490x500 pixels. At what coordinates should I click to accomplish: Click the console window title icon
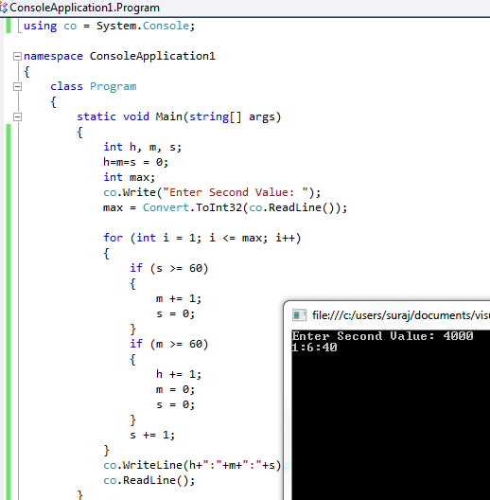tap(299, 315)
